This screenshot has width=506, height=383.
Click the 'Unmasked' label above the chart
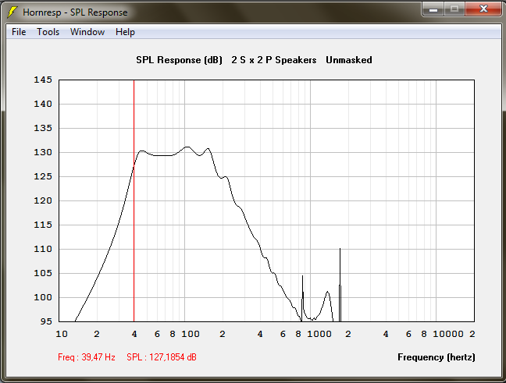348,60
